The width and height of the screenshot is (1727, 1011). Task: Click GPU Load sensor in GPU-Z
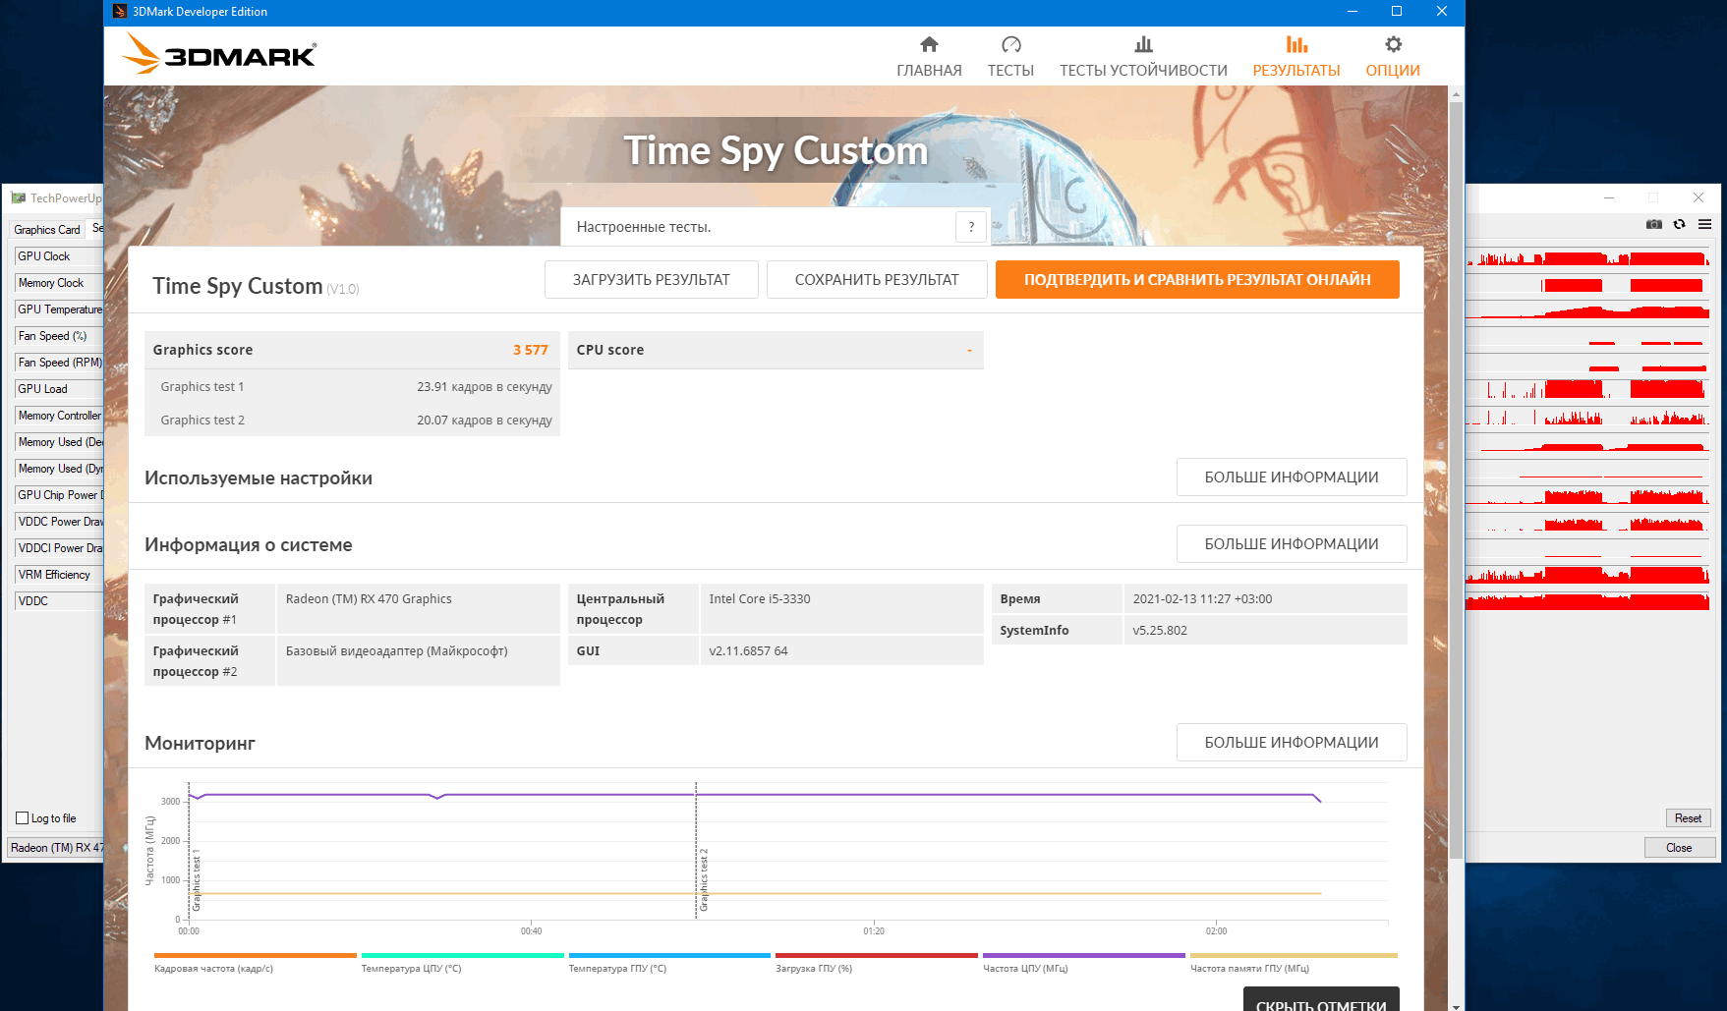point(59,389)
